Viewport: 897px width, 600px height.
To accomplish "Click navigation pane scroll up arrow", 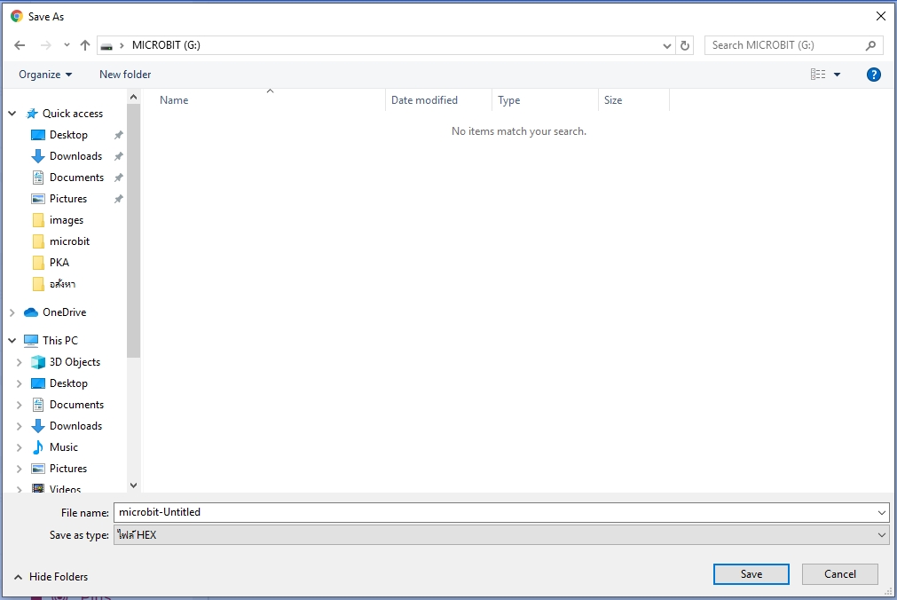I will 133,97.
